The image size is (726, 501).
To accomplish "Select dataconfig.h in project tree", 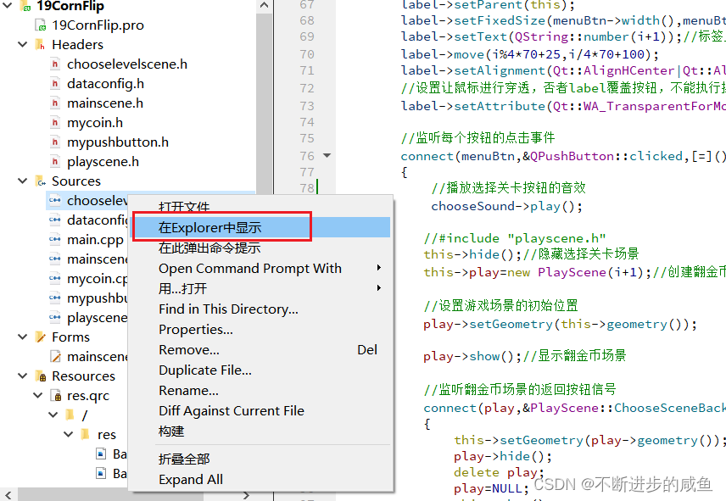I will [x=105, y=84].
